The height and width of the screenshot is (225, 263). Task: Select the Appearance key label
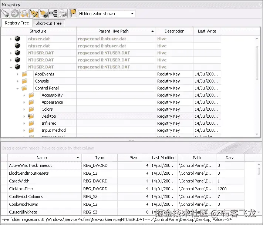(x=52, y=102)
